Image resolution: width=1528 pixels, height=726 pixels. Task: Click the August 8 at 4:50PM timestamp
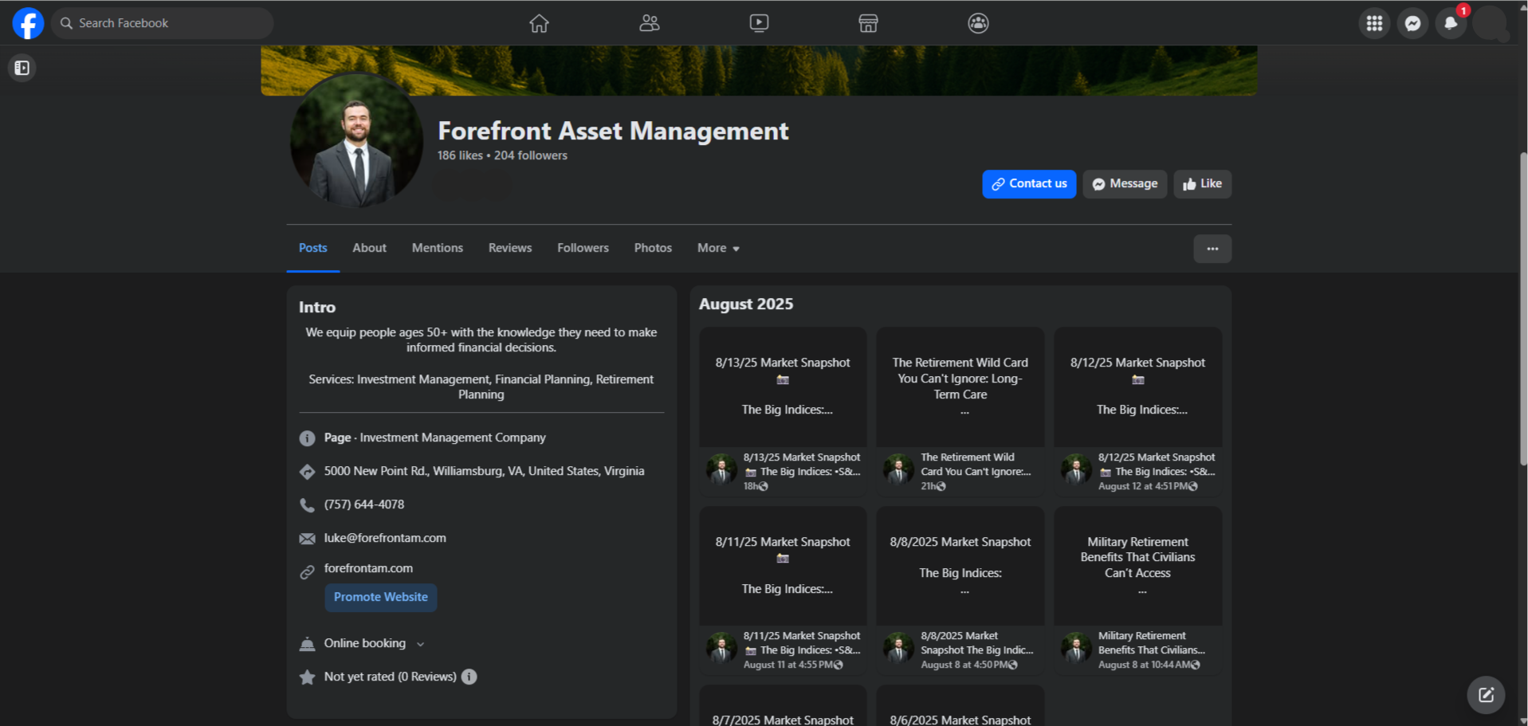click(964, 665)
